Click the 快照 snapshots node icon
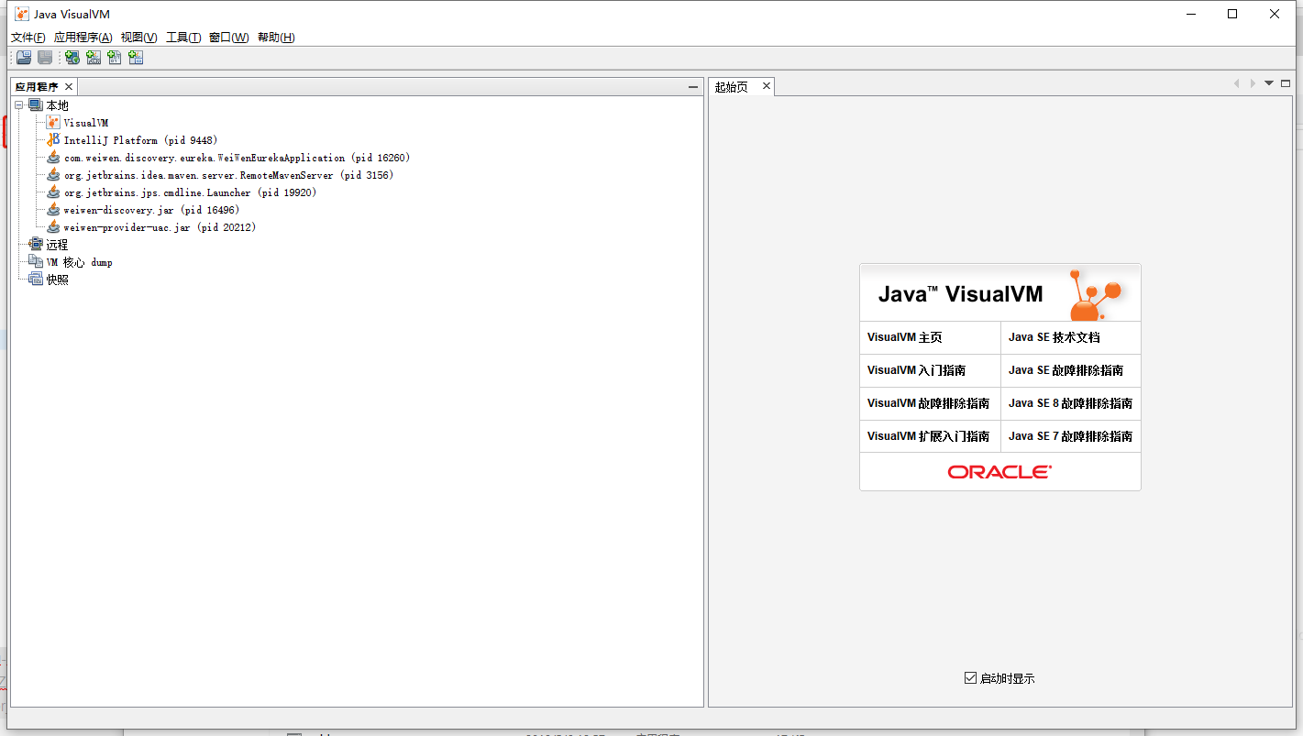 (x=36, y=280)
